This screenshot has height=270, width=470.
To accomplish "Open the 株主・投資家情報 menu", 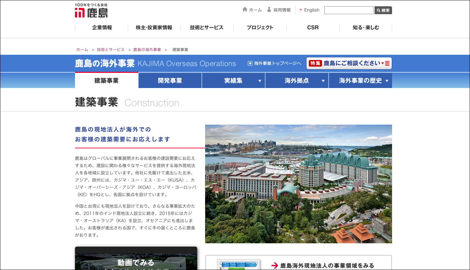I will [154, 28].
